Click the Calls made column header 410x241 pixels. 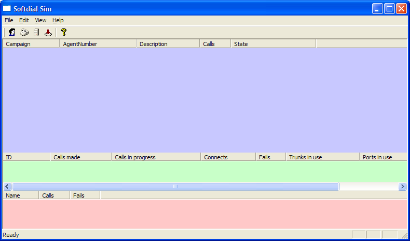[x=81, y=157]
